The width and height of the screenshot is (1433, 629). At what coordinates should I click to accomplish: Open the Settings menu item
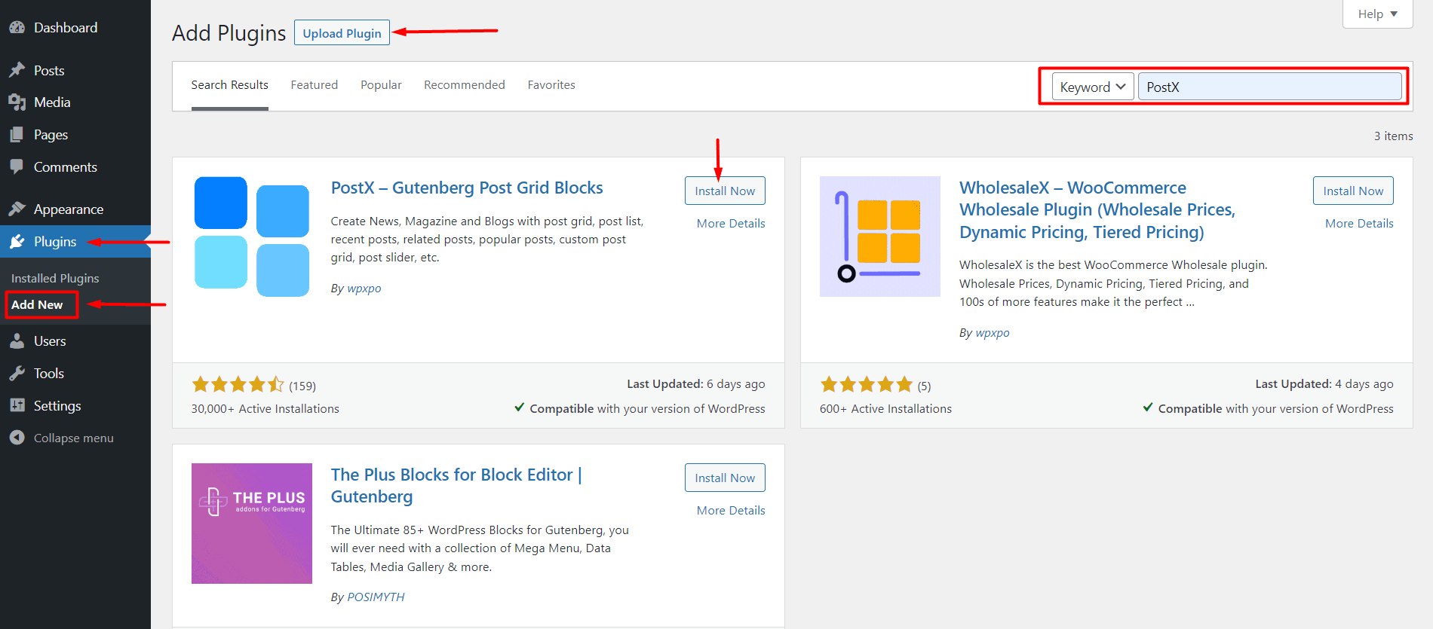tap(75, 406)
